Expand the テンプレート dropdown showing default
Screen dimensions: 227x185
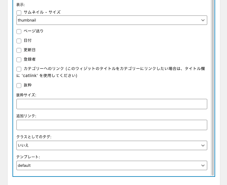tap(111, 166)
